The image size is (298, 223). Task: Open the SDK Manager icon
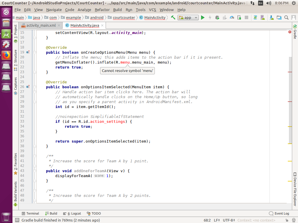coord(272,17)
